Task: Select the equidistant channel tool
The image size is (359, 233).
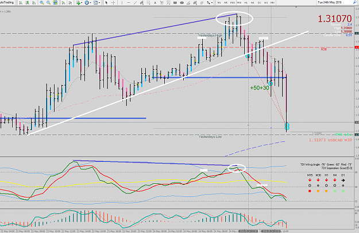Action: click(x=142, y=3)
